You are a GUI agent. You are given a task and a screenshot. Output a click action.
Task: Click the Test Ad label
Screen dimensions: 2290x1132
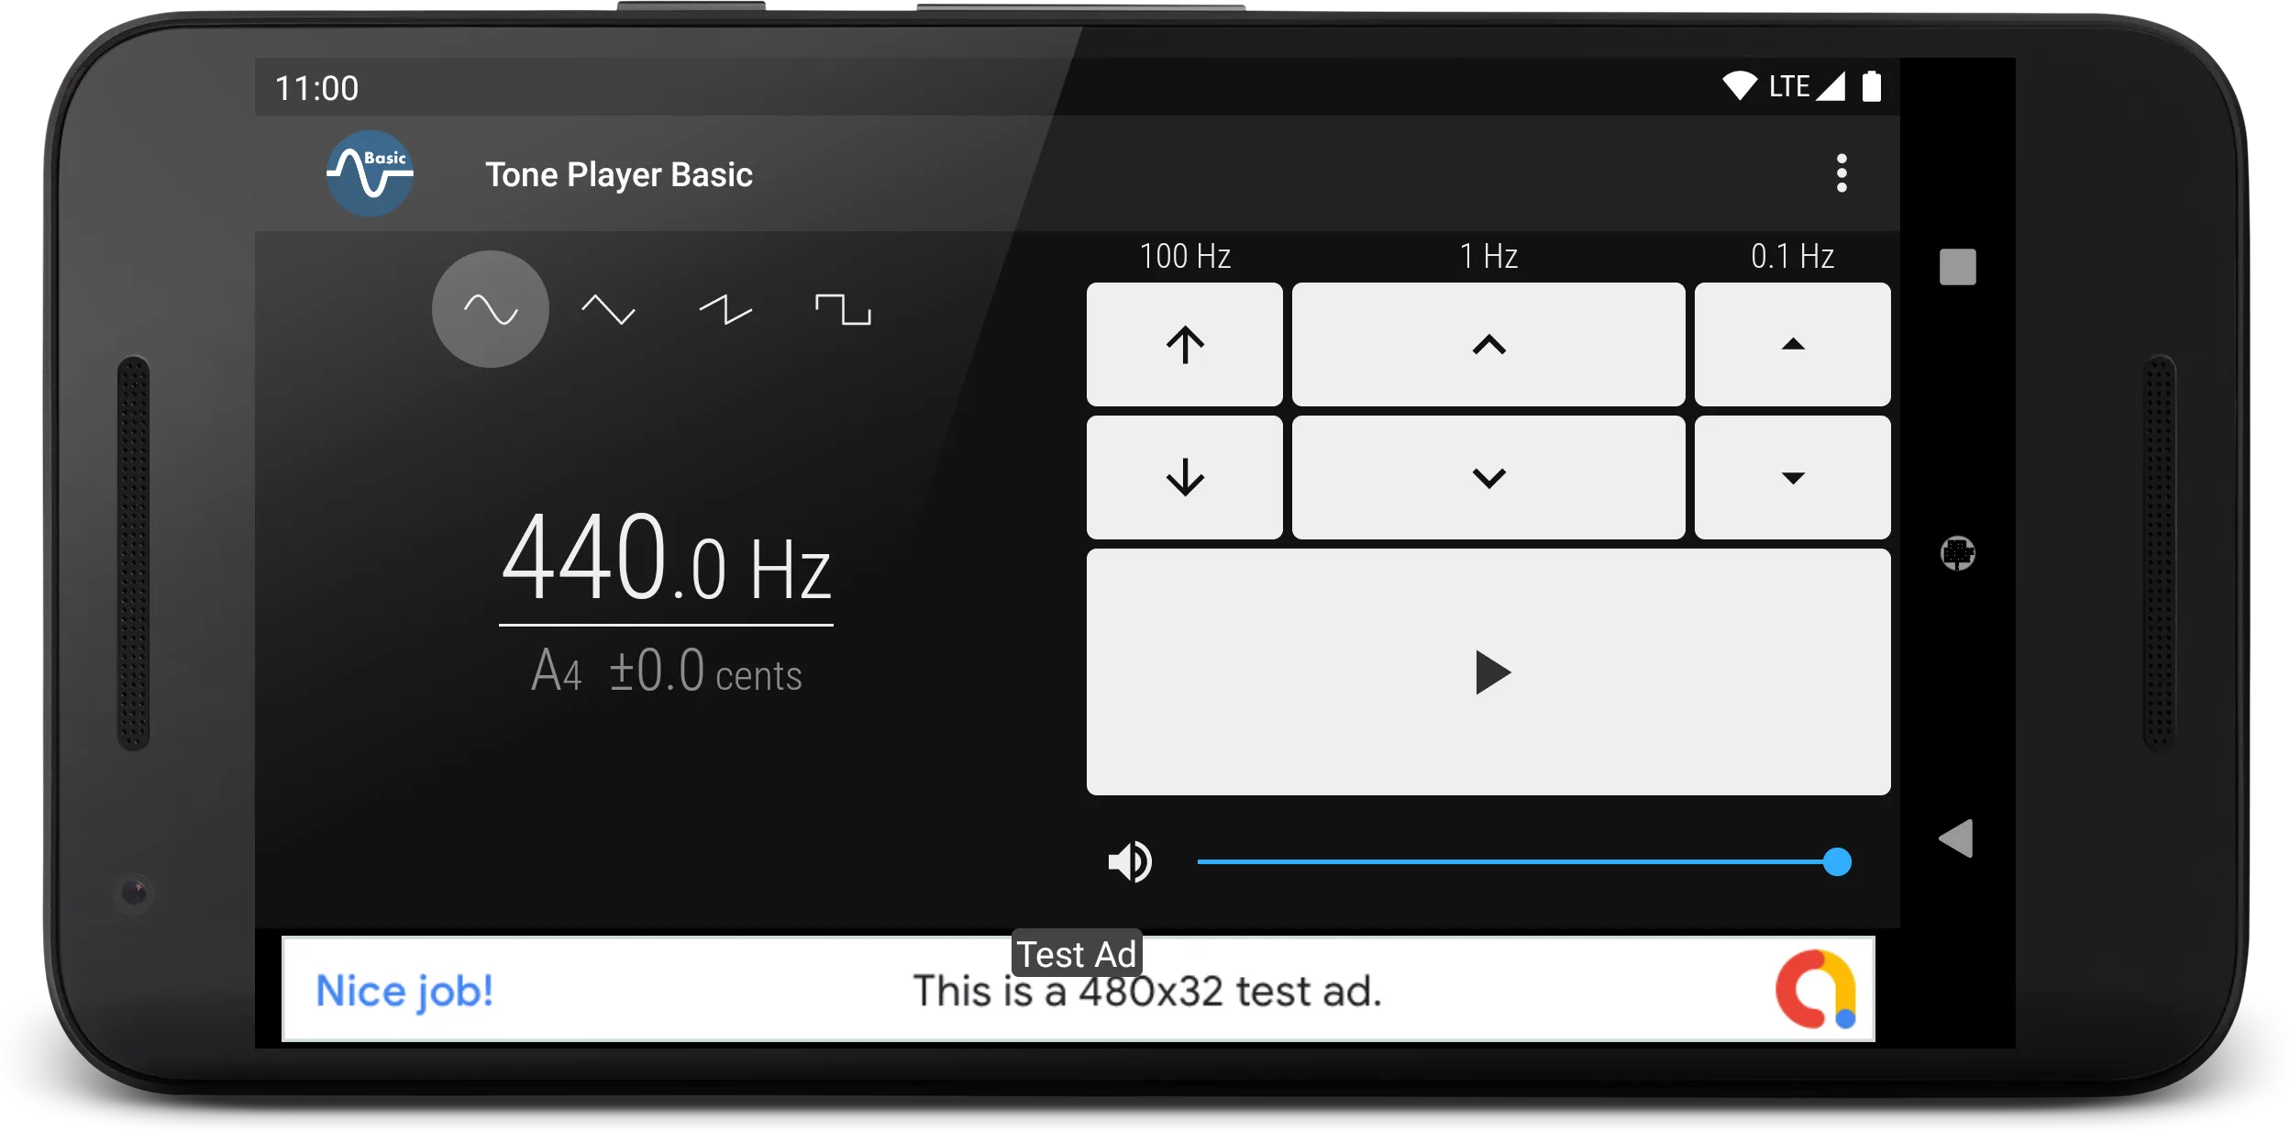[1077, 954]
